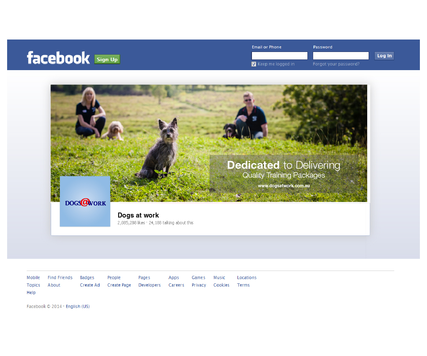Focus the Email or Phone field
427x356 pixels.
tap(280, 56)
